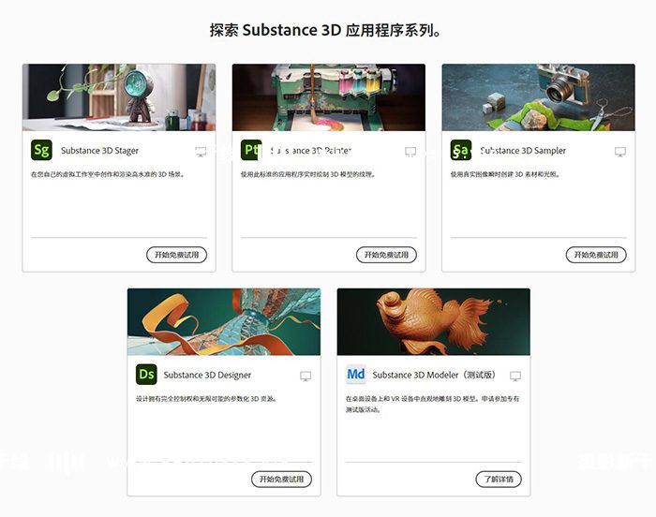
Task: Click the Substance 3D Stager title text
Action: coord(99,151)
